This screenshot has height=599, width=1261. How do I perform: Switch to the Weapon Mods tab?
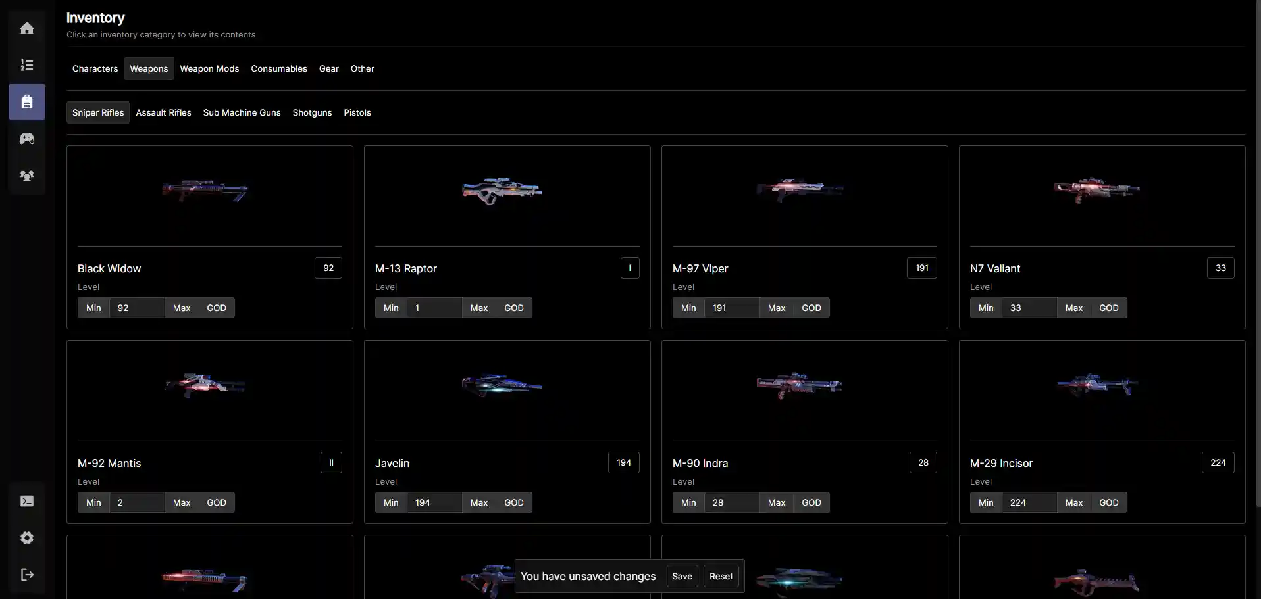[x=209, y=68]
